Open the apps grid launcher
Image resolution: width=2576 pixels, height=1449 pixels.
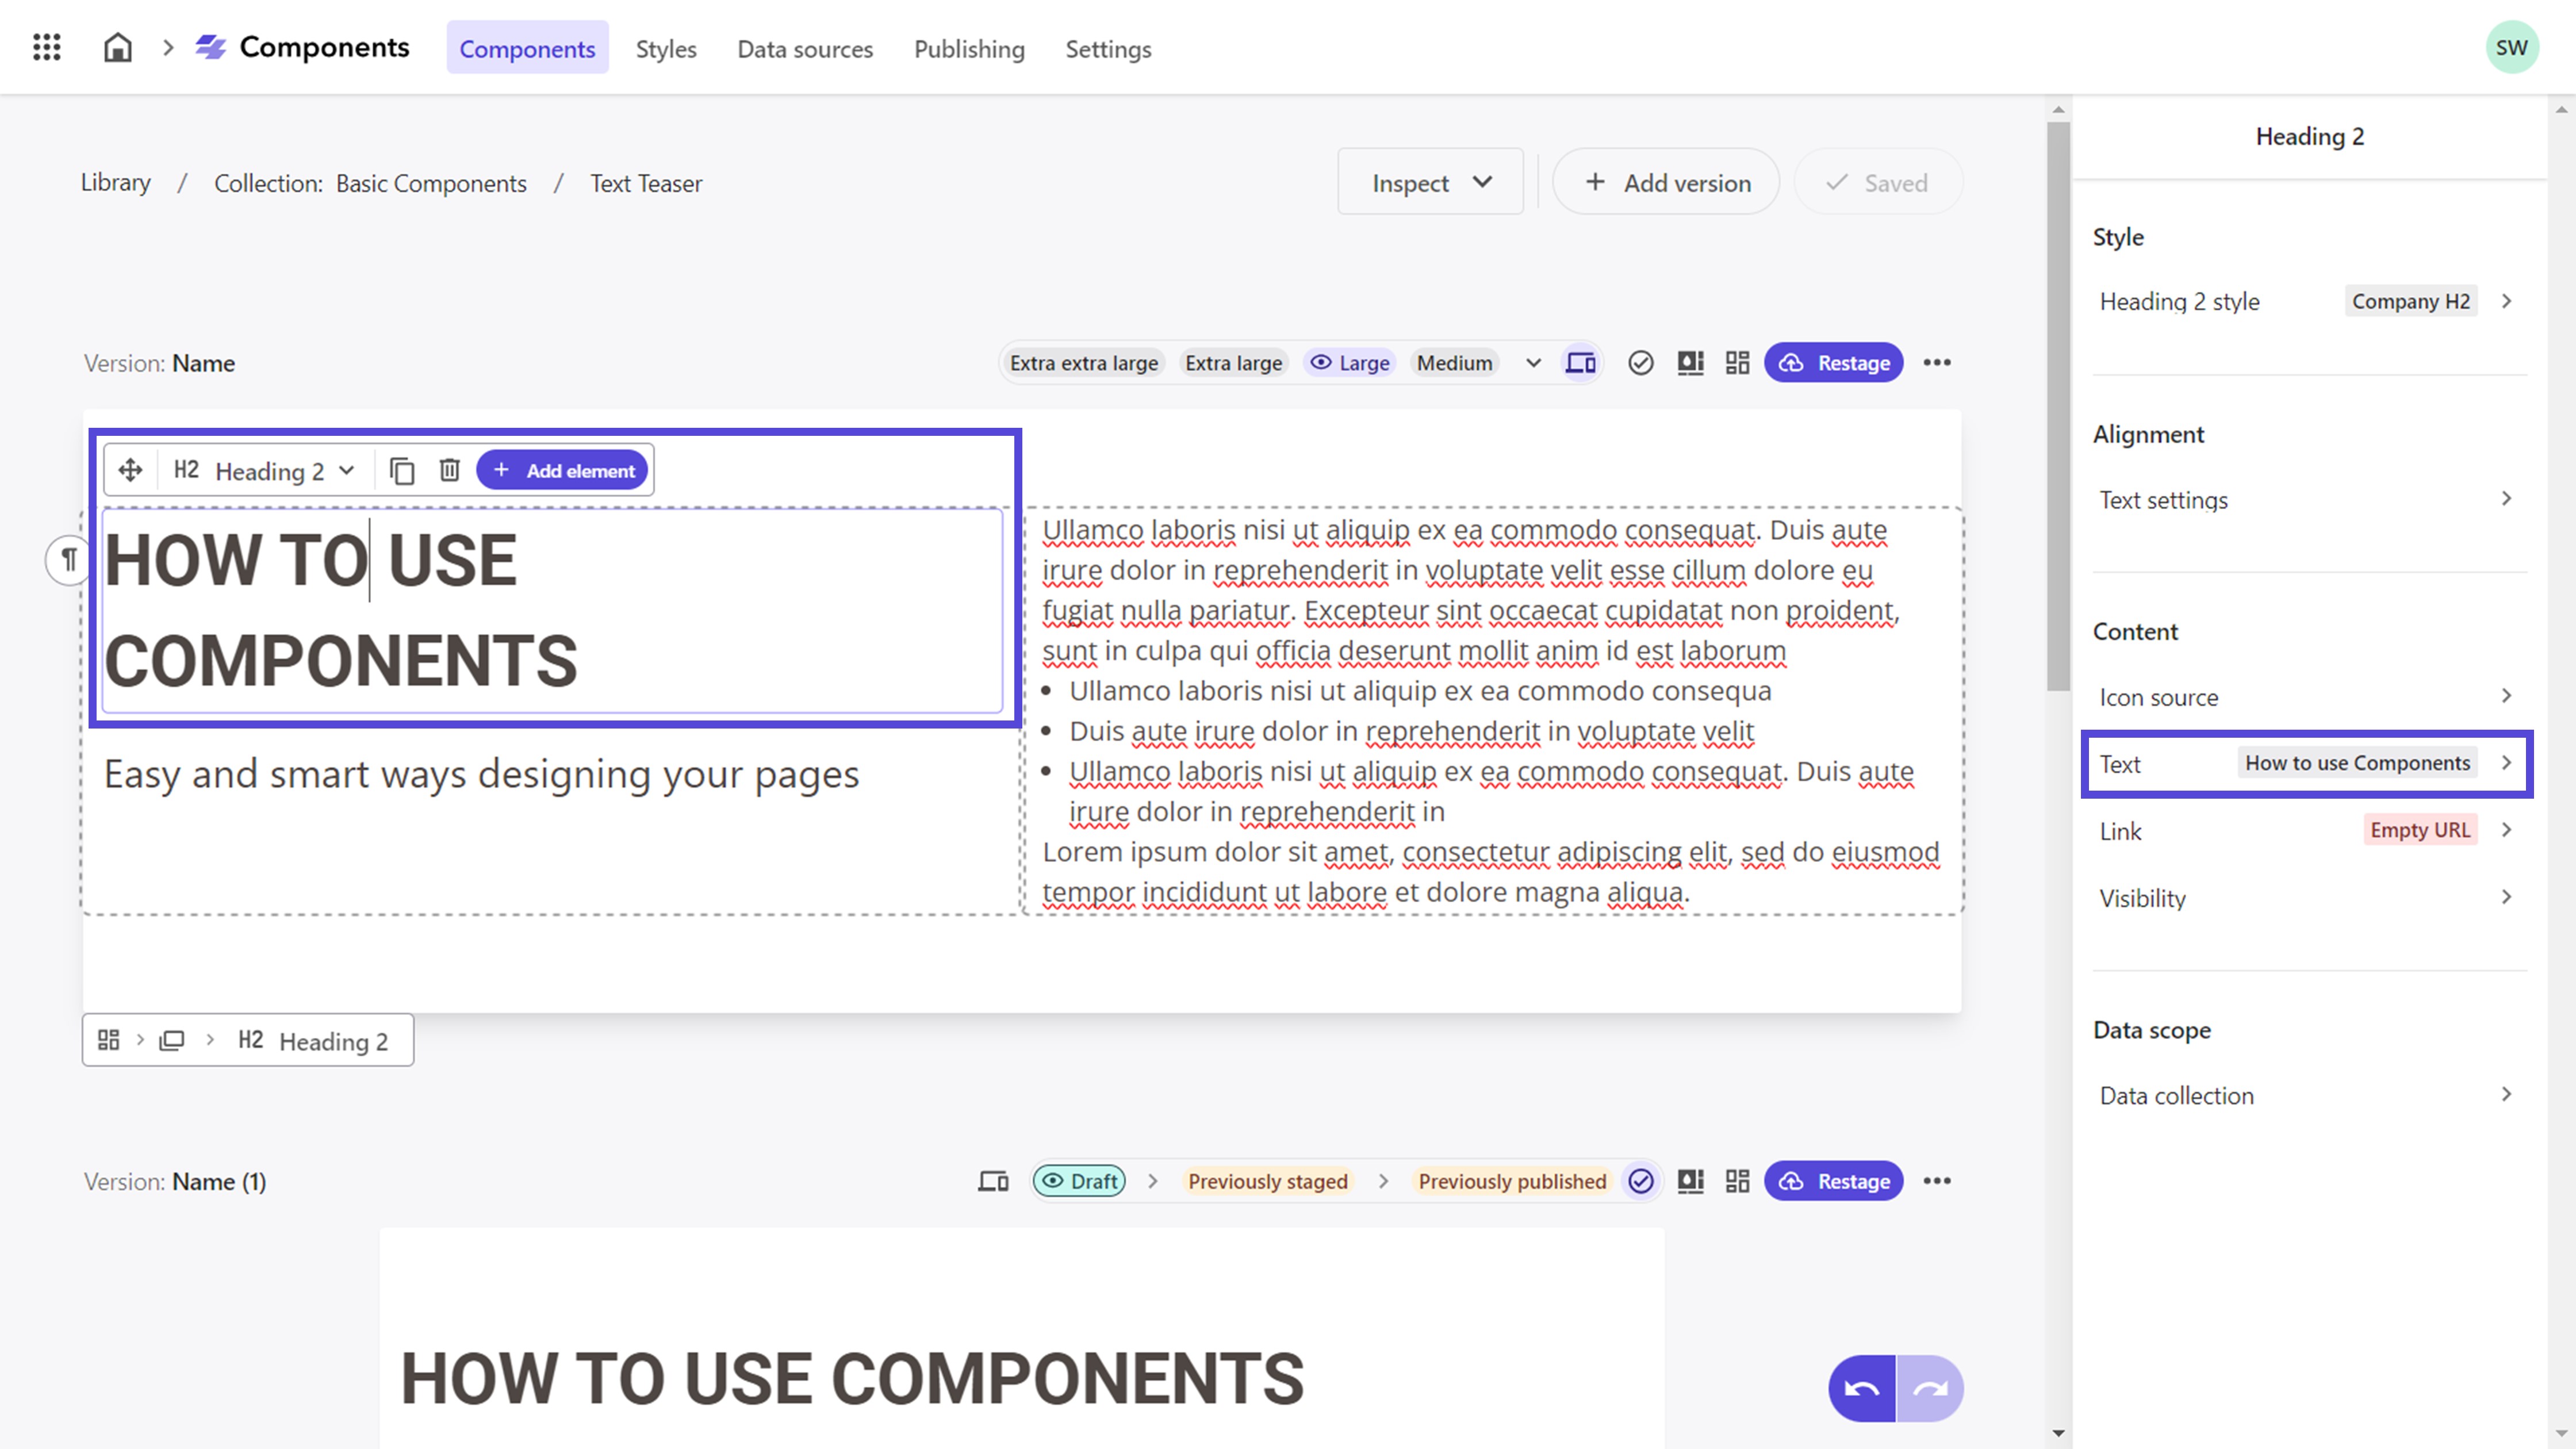coord(46,47)
